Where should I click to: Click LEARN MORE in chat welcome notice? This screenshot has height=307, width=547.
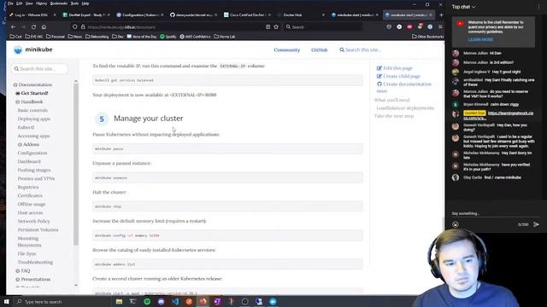point(480,39)
